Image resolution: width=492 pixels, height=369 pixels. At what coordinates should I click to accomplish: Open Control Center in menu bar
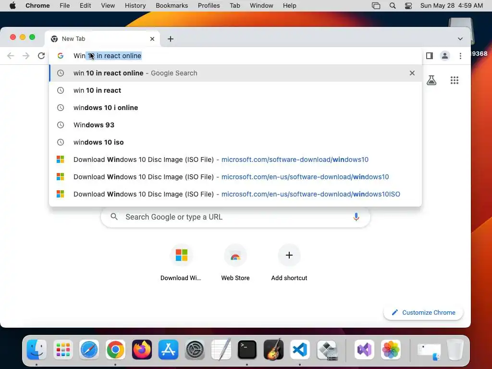coord(408,6)
